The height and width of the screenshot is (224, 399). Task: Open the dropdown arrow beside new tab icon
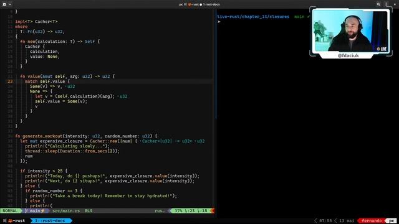(10, 4)
